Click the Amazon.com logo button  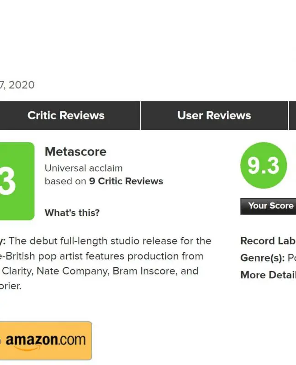46,340
